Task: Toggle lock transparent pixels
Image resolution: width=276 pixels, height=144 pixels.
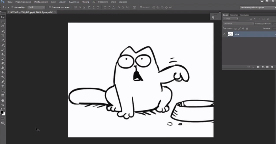Action: pos(236,29)
